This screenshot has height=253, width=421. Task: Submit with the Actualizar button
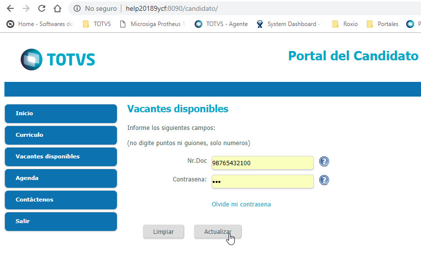[218, 231]
